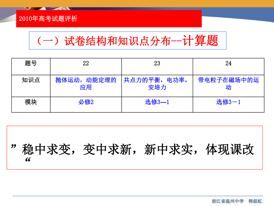
Task: Click the author name 韩叙虹 in footer
Action: [x=255, y=201]
